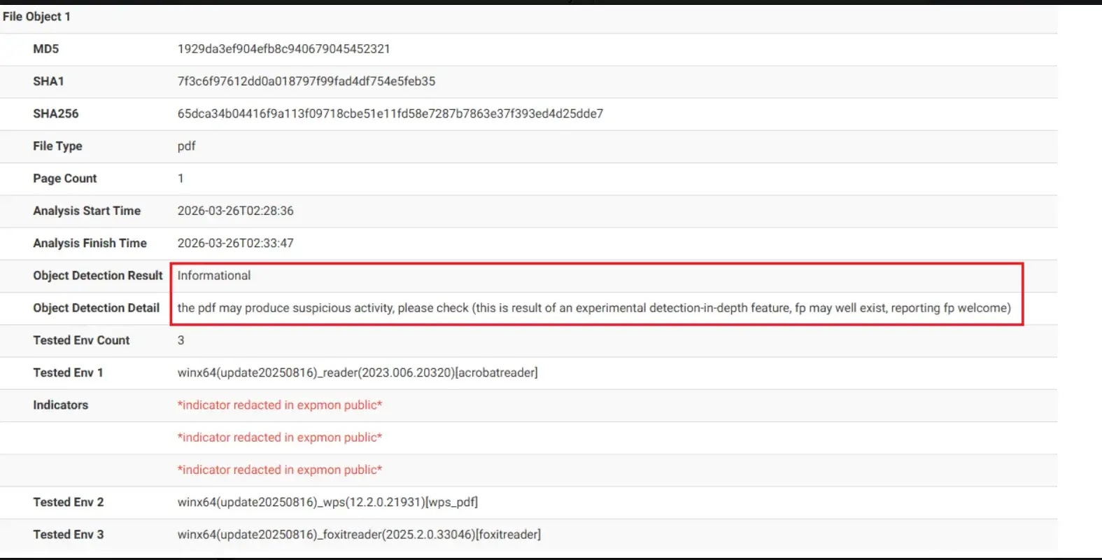Screen dimensions: 1102x560
Task: Click the Object Detection Detail description text
Action: point(593,308)
